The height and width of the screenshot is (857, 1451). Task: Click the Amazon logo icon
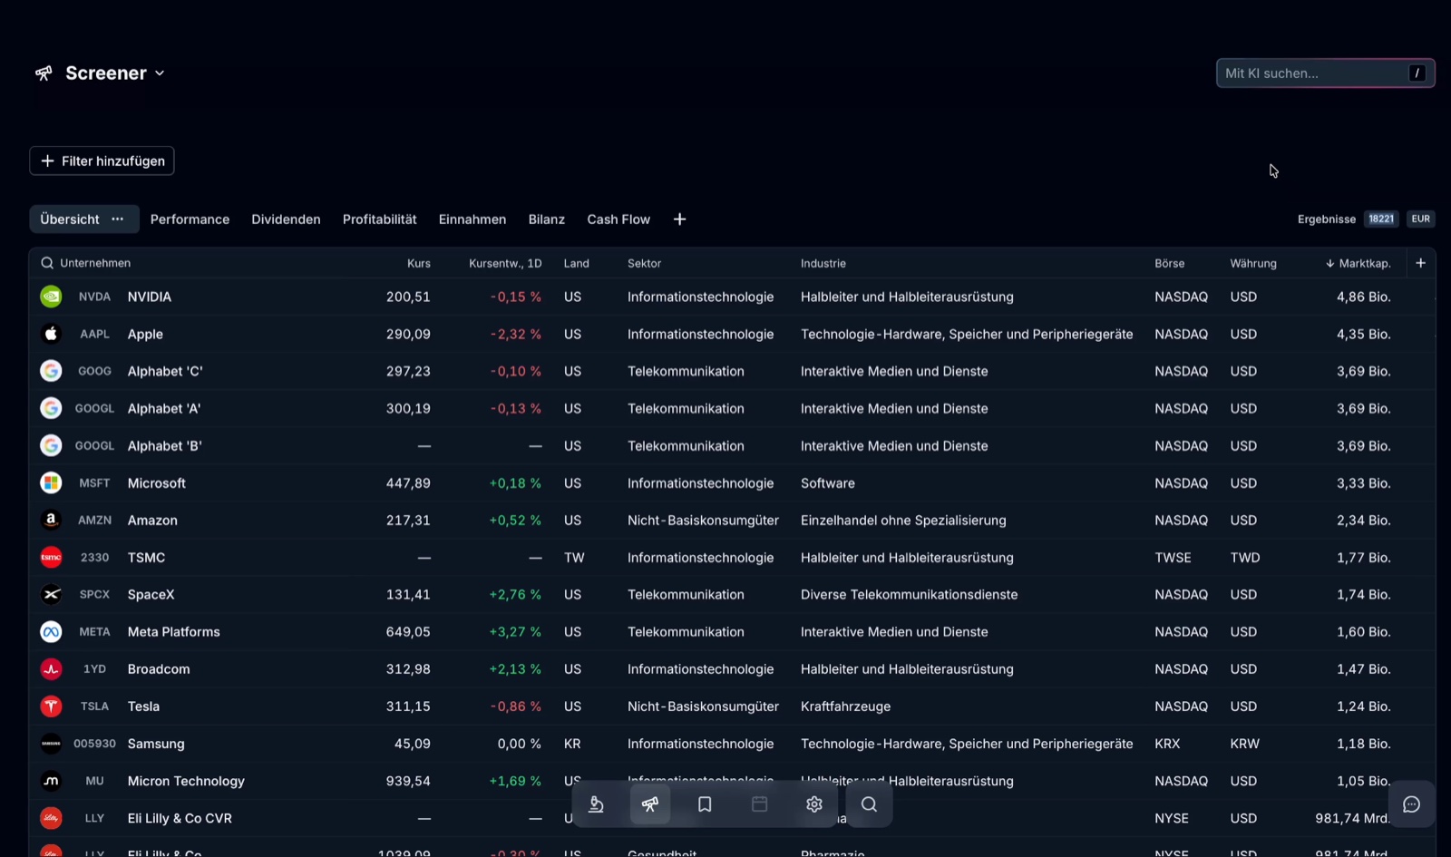click(52, 521)
